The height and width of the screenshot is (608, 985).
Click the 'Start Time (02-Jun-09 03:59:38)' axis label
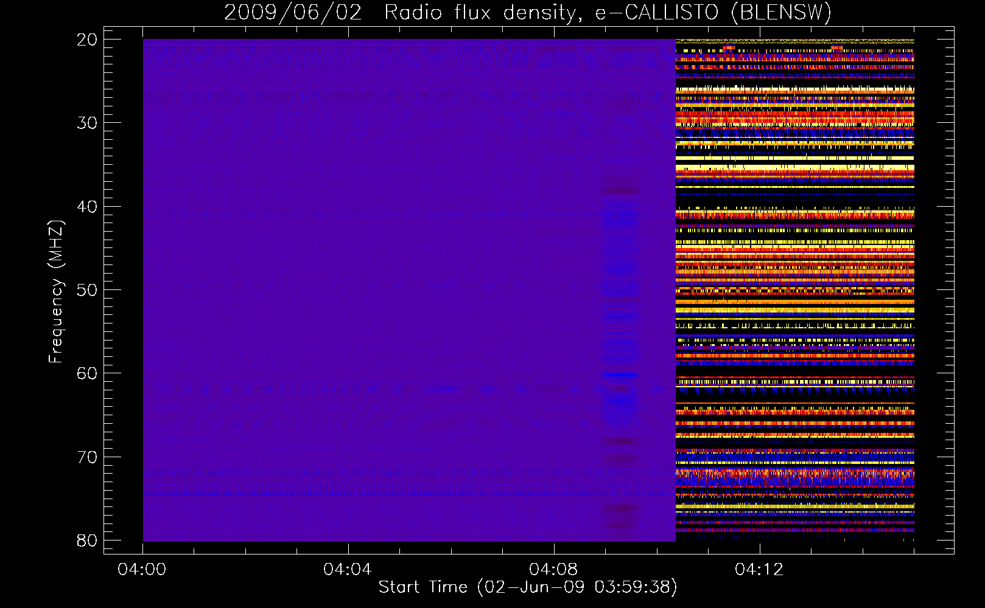[x=528, y=587]
